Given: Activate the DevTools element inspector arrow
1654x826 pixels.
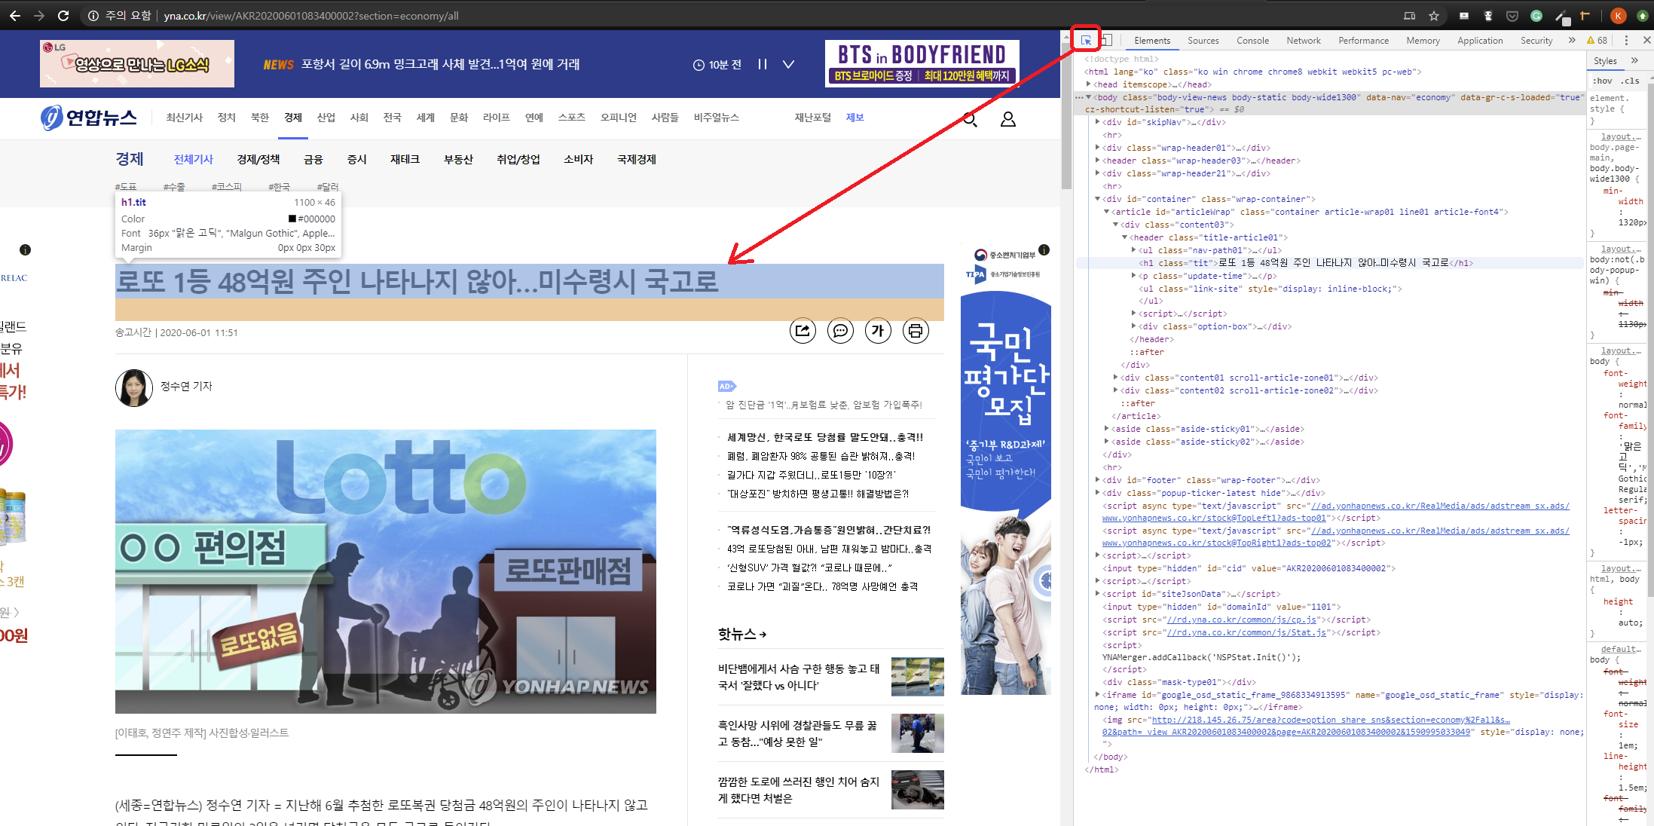Looking at the screenshot, I should click(1086, 40).
